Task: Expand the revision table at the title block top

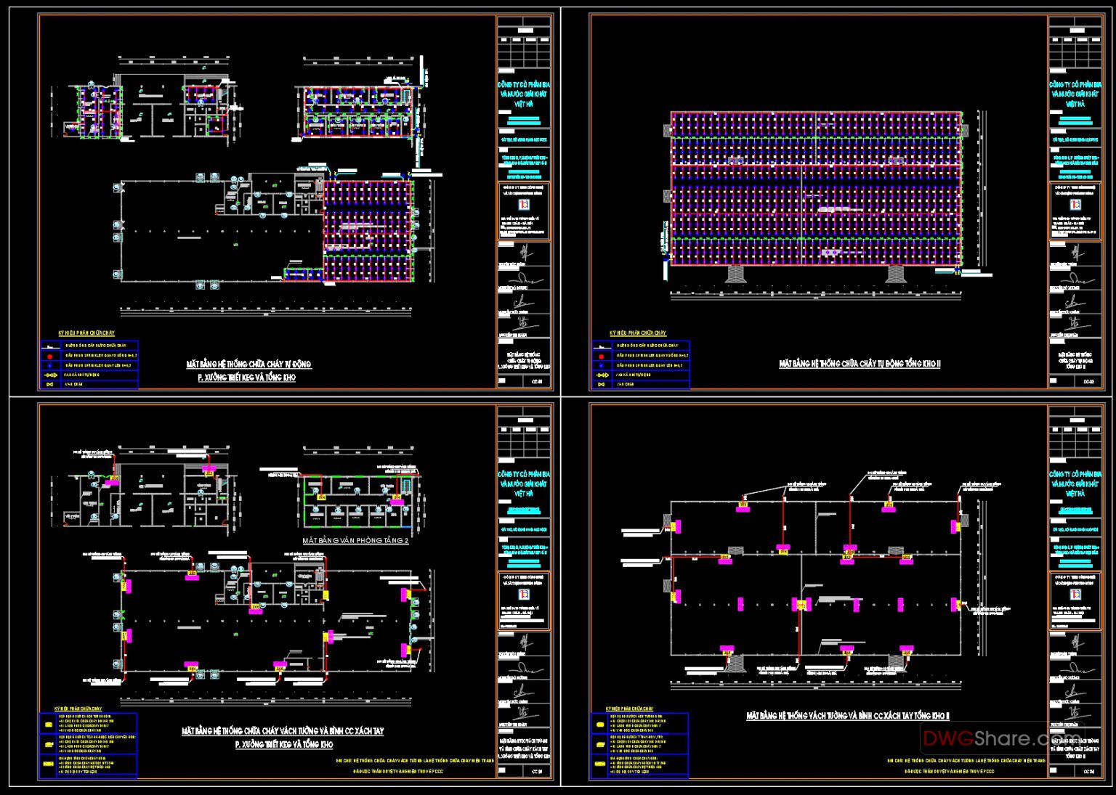Action: click(x=1075, y=51)
